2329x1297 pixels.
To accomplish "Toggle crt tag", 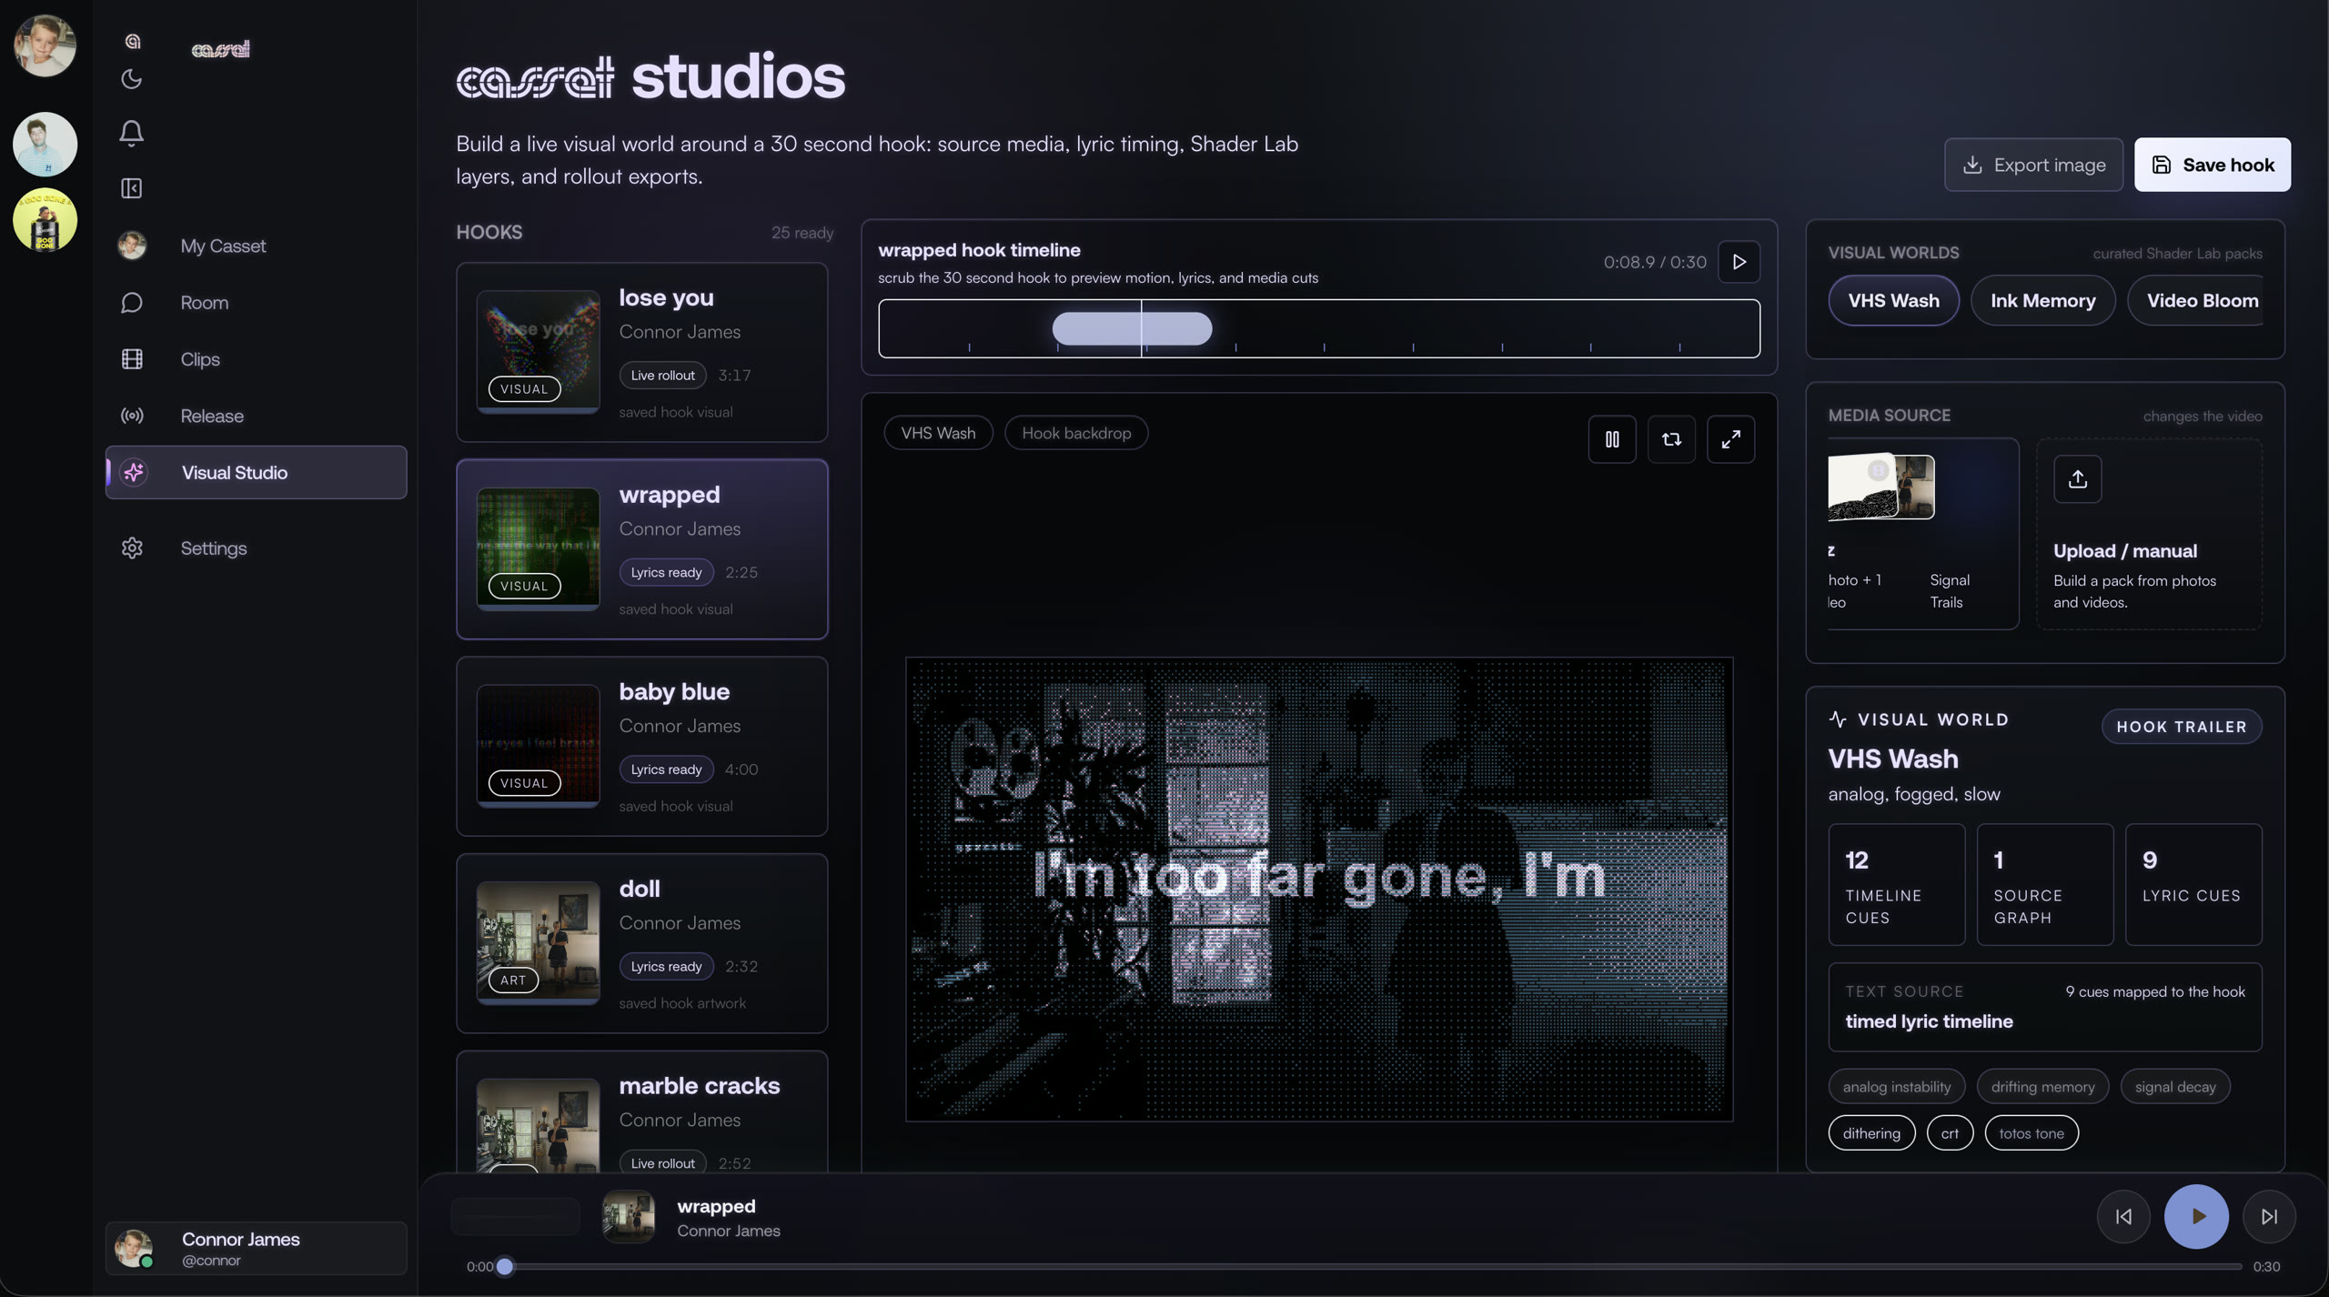I will [1949, 1133].
